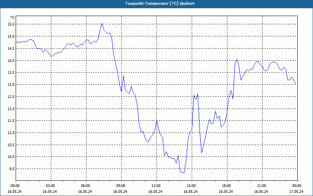Image resolution: width=313 pixels, height=196 pixels.
Task: Click the 16.05.24 date under 03:00
Action: (50, 191)
